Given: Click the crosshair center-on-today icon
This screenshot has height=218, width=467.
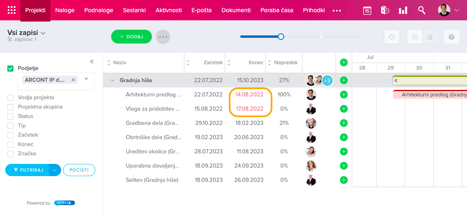Looking at the screenshot, I should click(x=392, y=37).
